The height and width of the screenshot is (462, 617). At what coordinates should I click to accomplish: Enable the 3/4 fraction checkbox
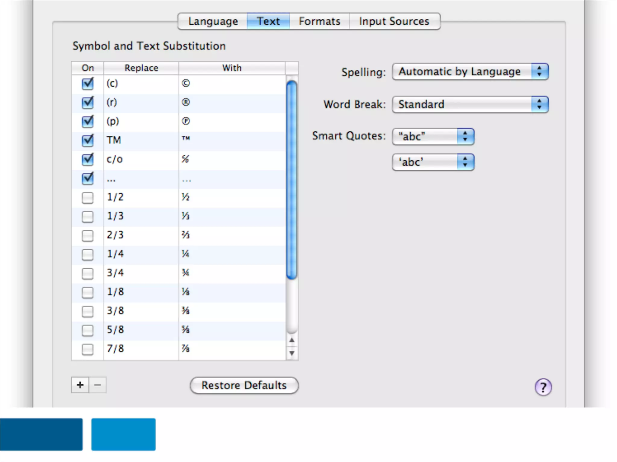(x=88, y=273)
